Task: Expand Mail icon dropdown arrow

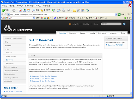Action: 61,10
